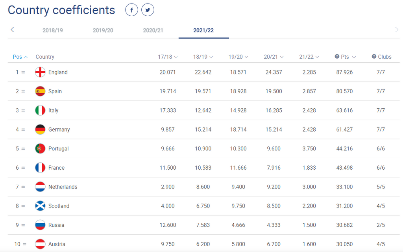This screenshot has height=252, width=403.
Task: Sort table by Pos column
Action: [20, 57]
